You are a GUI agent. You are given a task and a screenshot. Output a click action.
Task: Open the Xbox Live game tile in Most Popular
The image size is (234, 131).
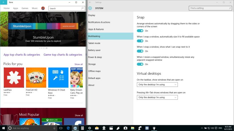tap(52, 121)
